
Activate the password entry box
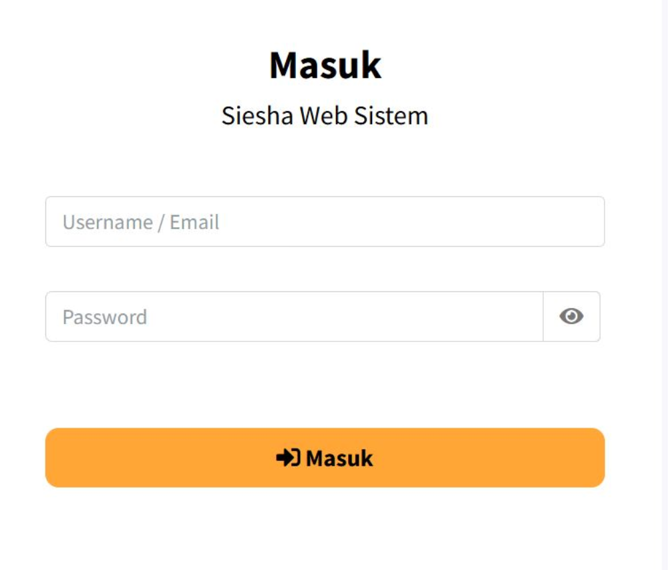294,317
